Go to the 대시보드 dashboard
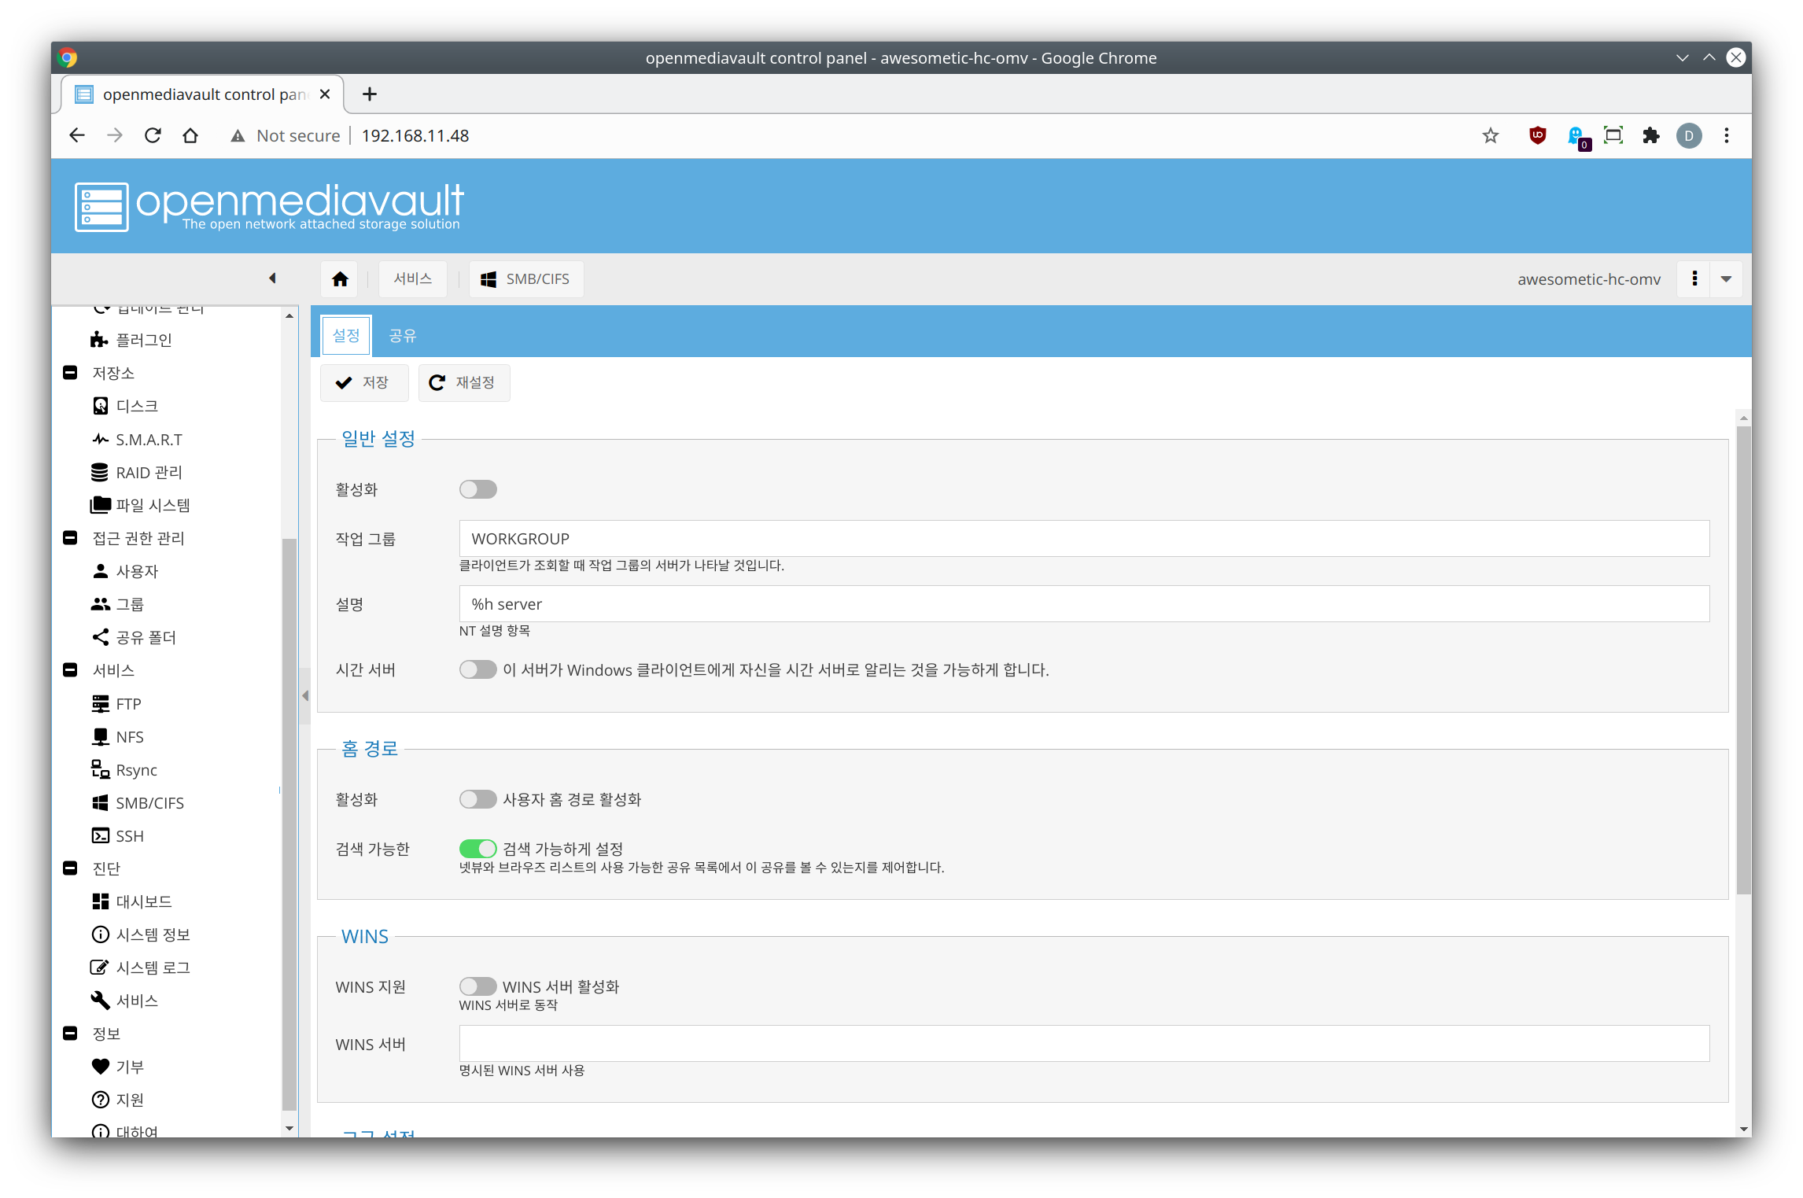Image resolution: width=1803 pixels, height=1198 pixels. (x=143, y=901)
